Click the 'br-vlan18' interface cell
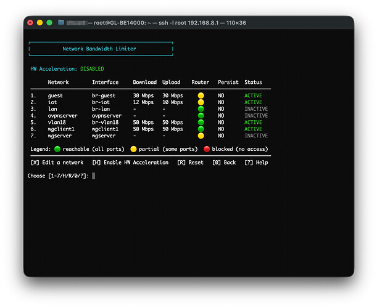377x308 pixels. point(106,123)
